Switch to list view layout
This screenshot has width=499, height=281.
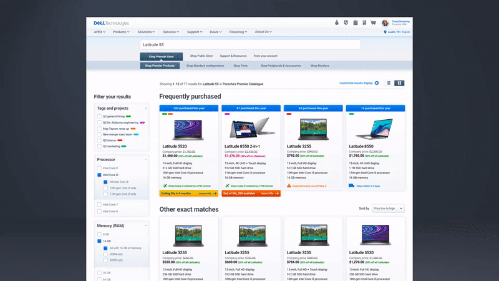pos(389,83)
